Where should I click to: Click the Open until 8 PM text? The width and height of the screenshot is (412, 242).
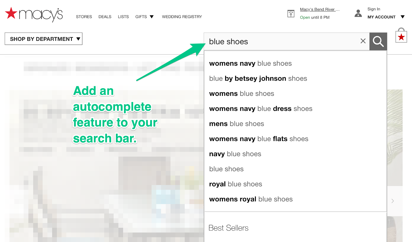pos(315,17)
